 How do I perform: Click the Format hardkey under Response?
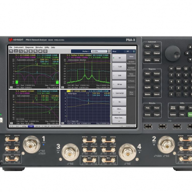157,73
